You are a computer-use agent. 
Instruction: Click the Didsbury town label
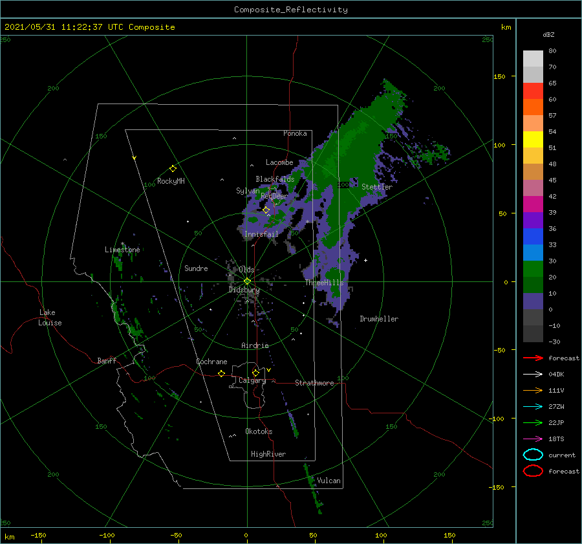click(x=244, y=290)
